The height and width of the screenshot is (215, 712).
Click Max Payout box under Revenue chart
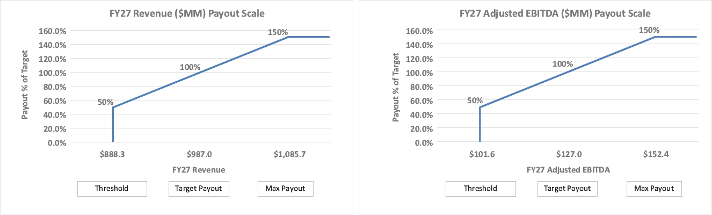coord(285,188)
